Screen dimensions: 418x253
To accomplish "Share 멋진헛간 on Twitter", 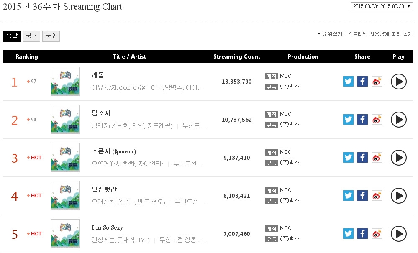I will (348, 196).
